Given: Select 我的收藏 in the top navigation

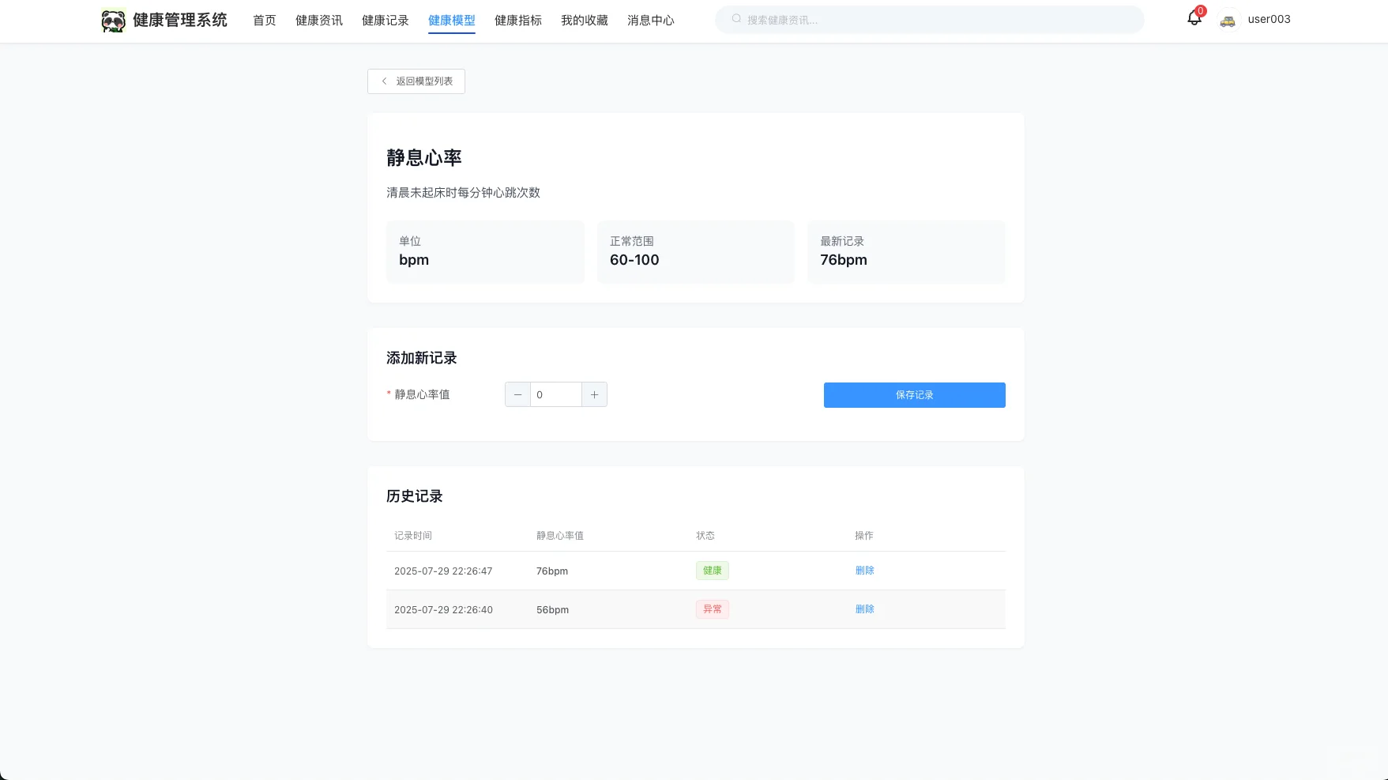Looking at the screenshot, I should [584, 20].
